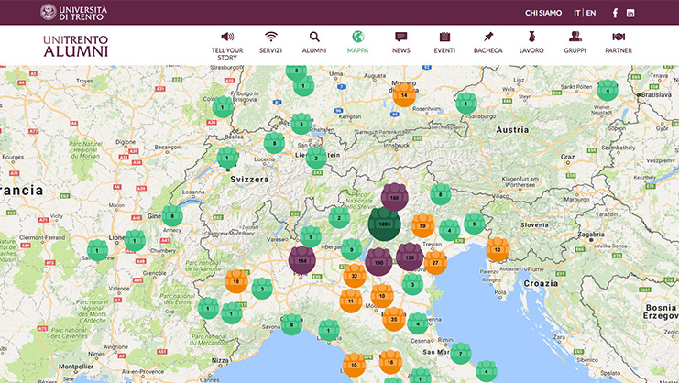Click the Università di Trento logo
This screenshot has width=679, height=383.
(x=73, y=12)
